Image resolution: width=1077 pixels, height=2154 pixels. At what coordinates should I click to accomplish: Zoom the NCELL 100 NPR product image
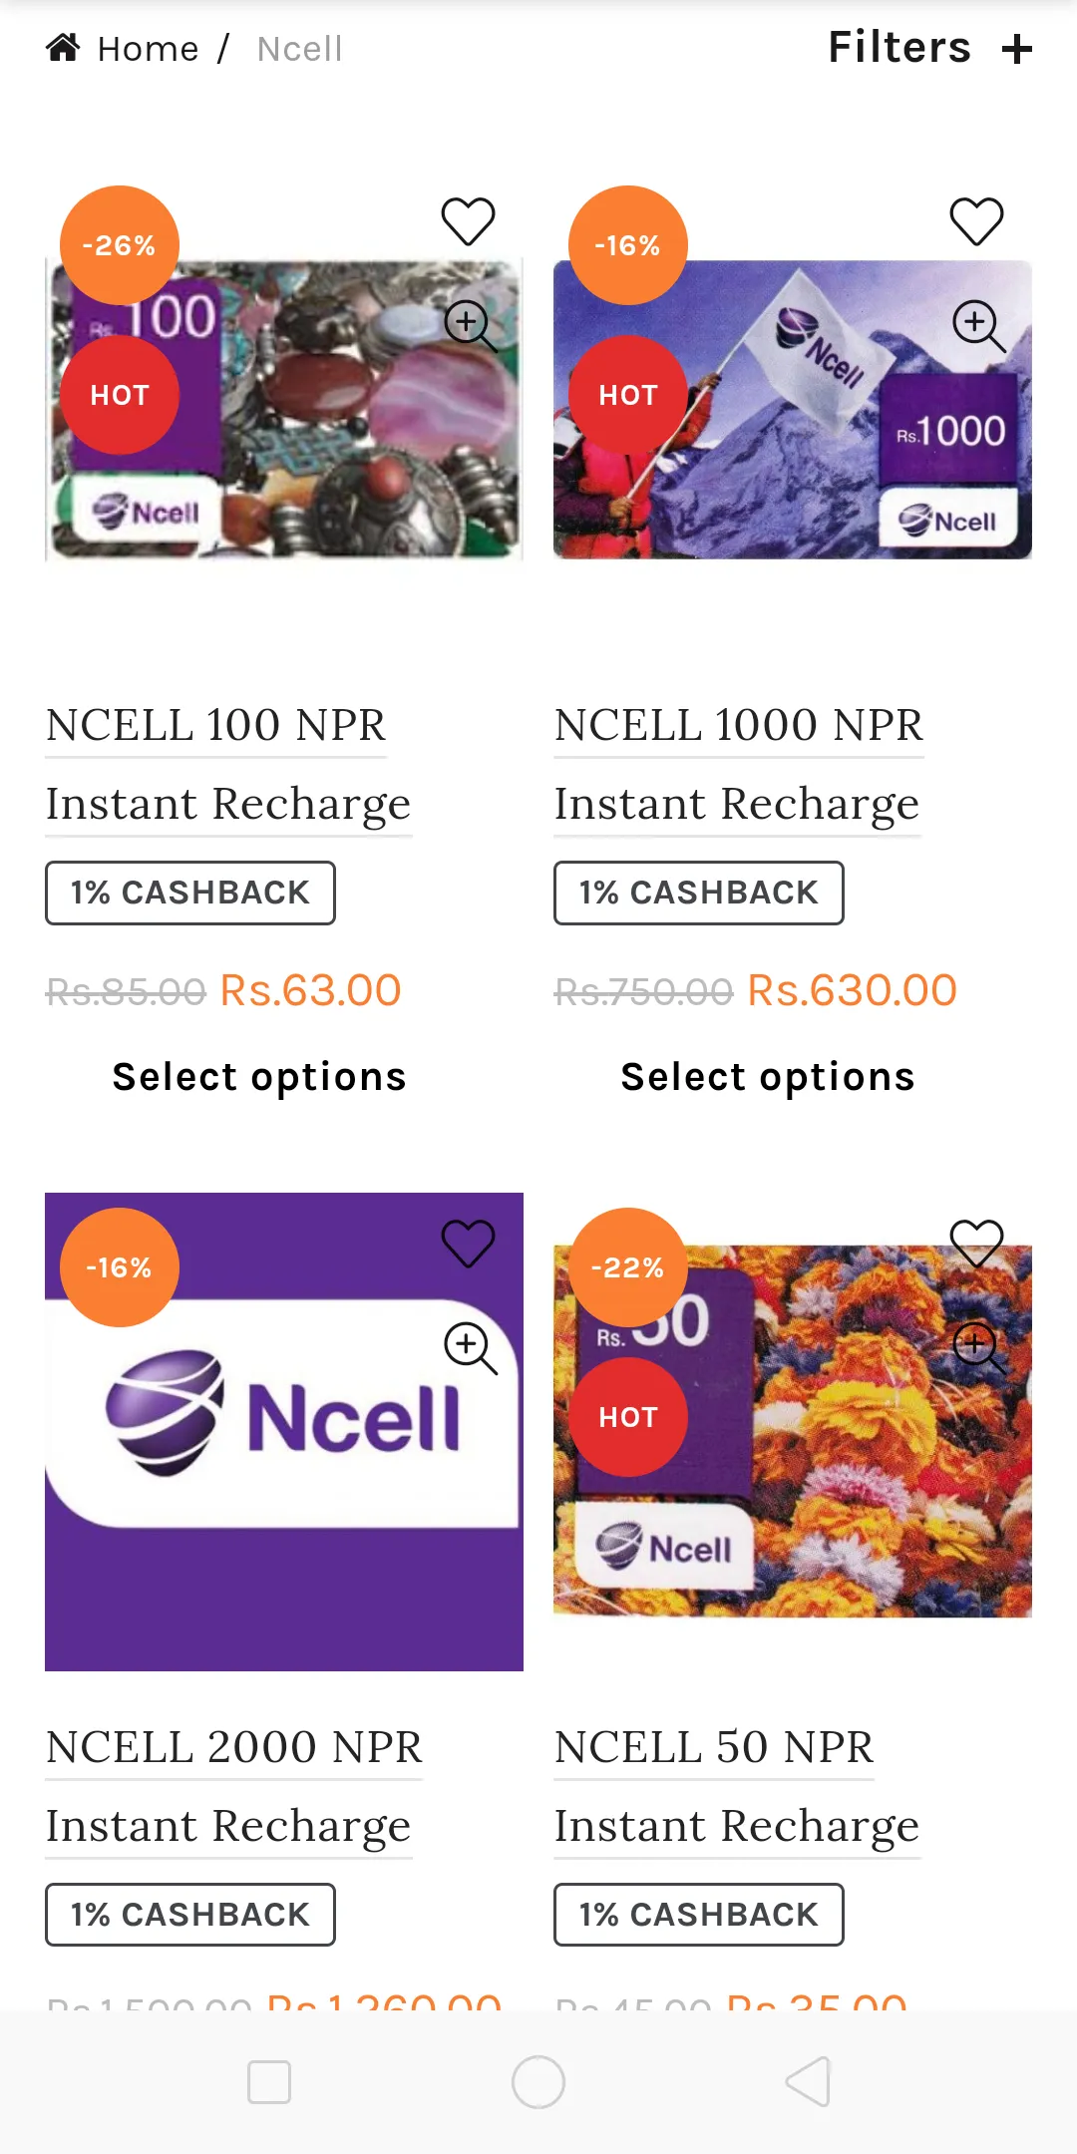click(x=469, y=325)
